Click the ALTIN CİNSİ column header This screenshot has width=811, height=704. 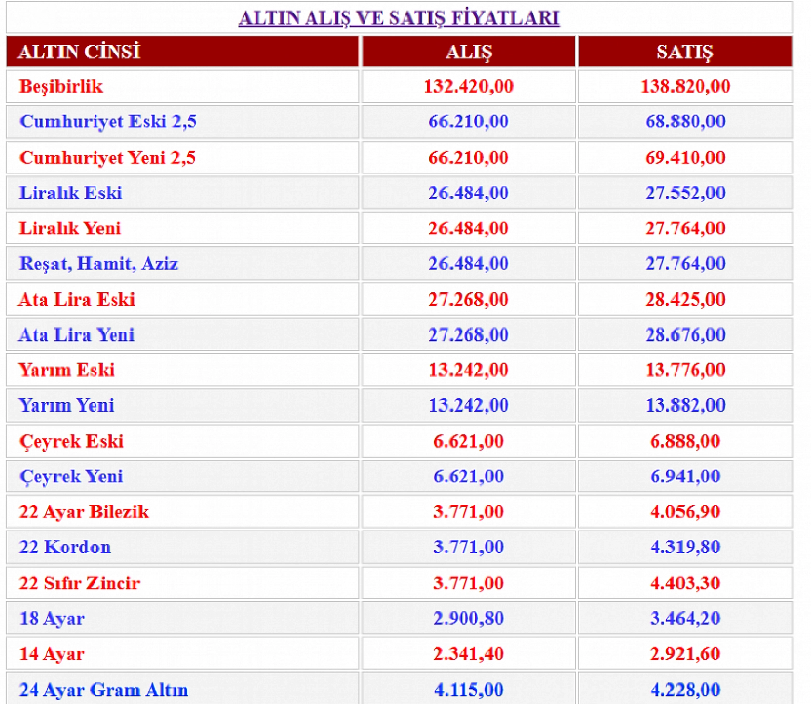79,52
